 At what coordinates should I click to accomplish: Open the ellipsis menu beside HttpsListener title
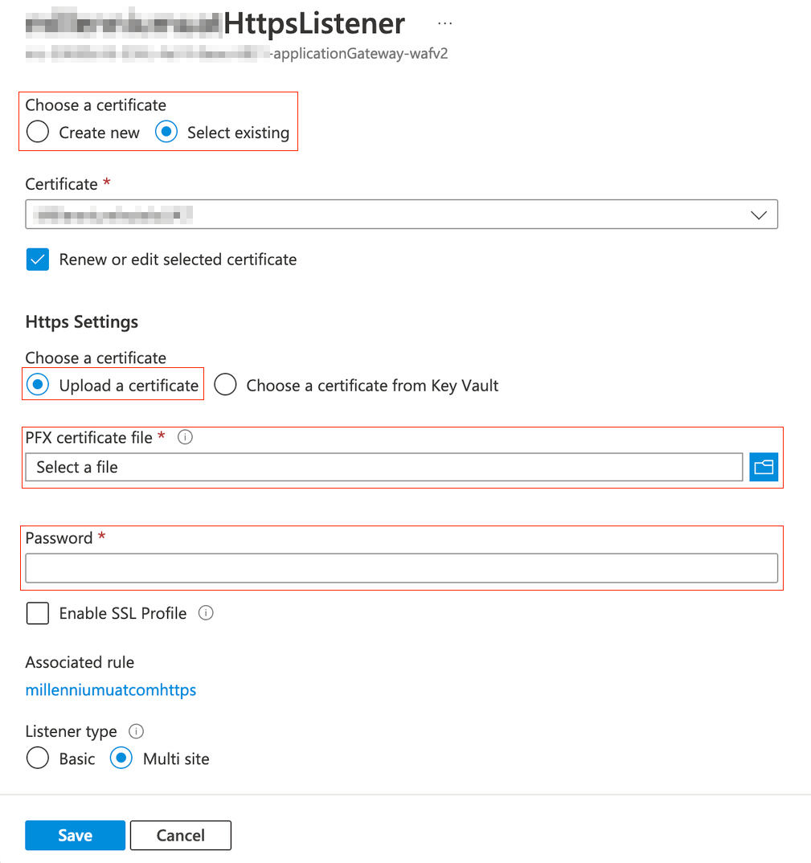pos(445,24)
